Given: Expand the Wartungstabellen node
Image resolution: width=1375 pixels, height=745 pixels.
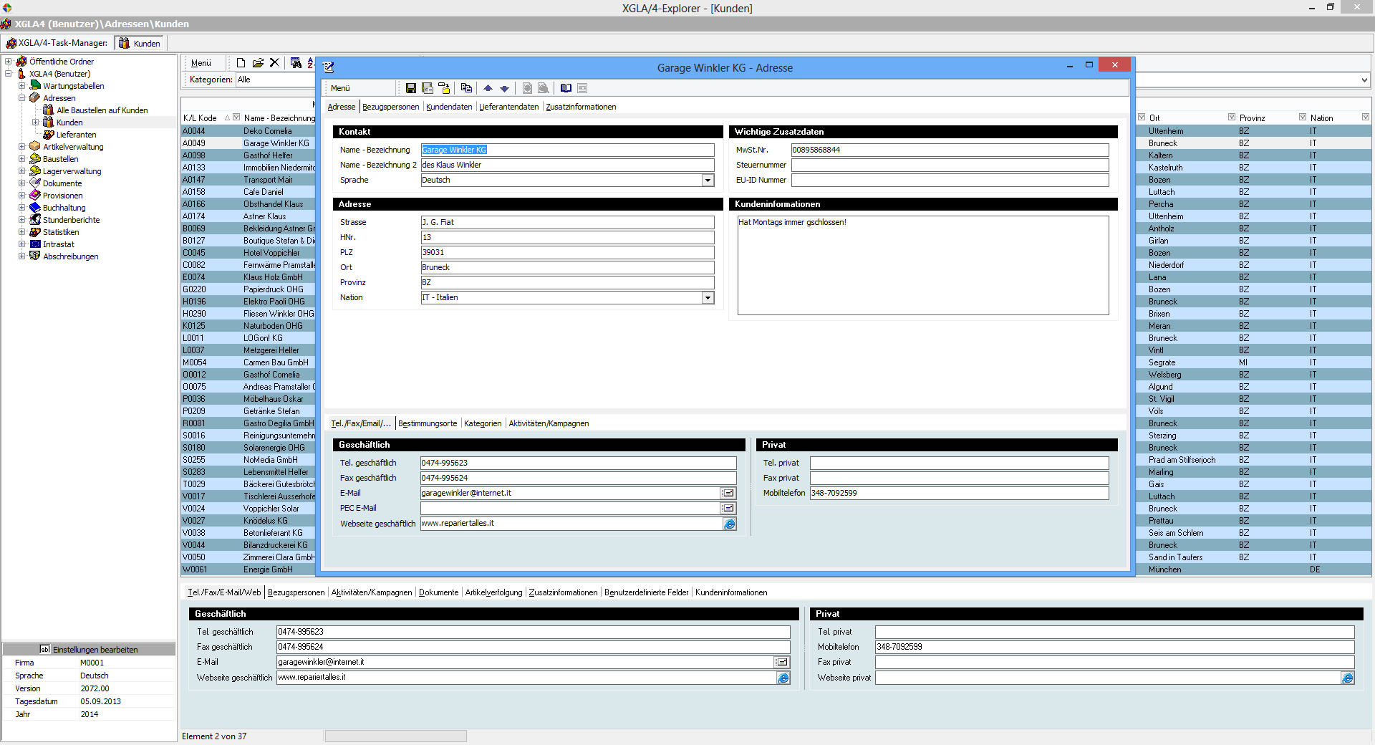Looking at the screenshot, I should click(22, 86).
